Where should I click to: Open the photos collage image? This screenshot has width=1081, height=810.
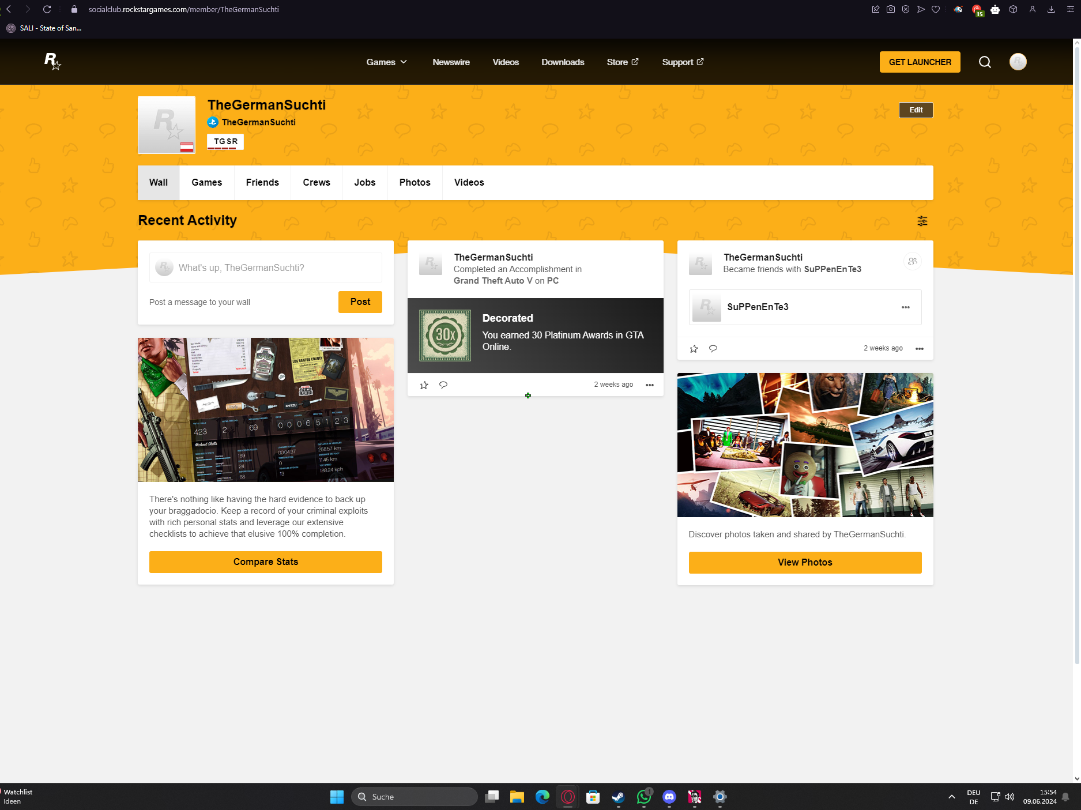click(805, 445)
